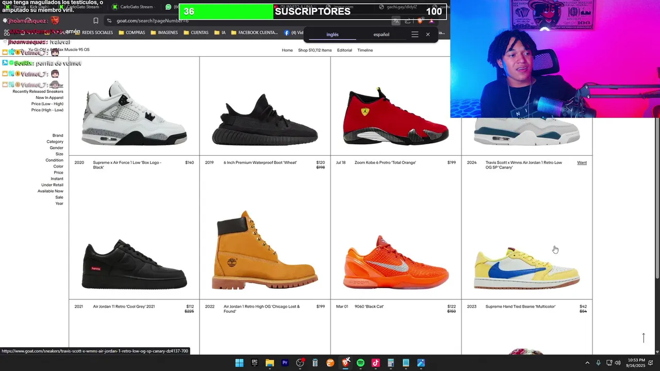Expand the Price filter

(x=59, y=173)
